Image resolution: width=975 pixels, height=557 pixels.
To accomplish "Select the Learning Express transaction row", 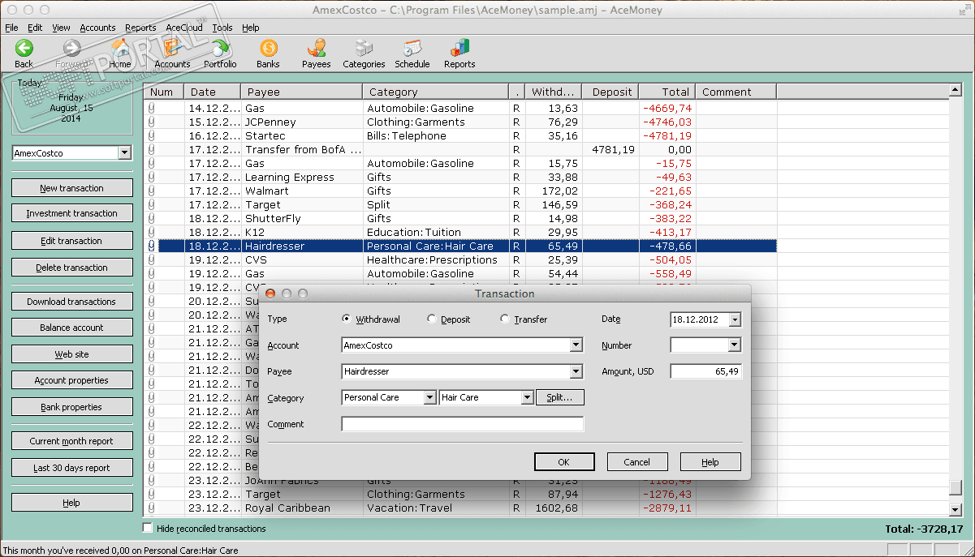I will (460, 178).
